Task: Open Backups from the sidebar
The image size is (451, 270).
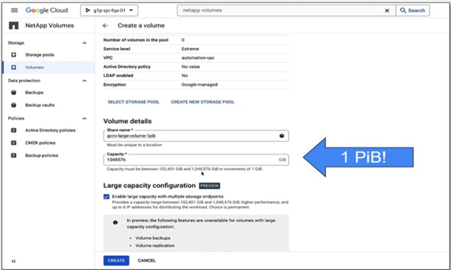Action: [34, 92]
